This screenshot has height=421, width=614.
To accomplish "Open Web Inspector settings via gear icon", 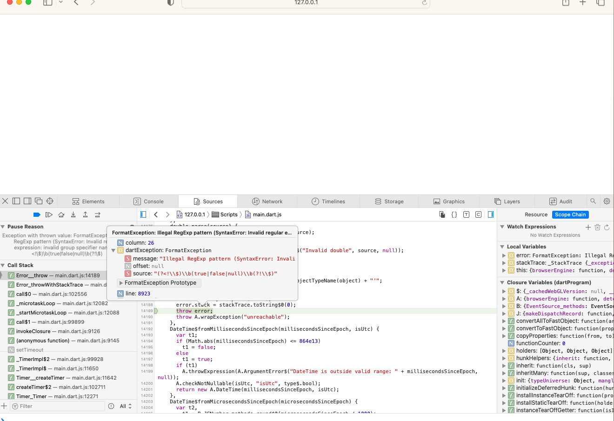I will click(607, 201).
